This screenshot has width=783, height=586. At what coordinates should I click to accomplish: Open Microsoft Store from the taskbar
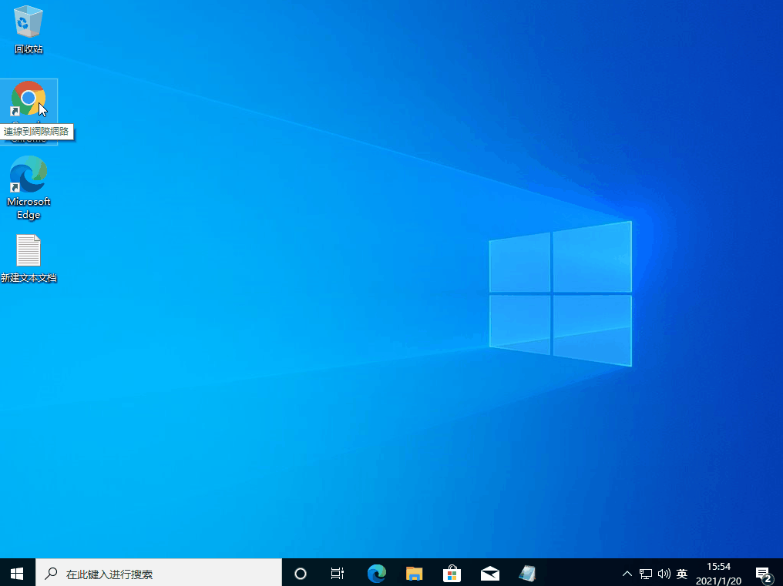pos(452,574)
